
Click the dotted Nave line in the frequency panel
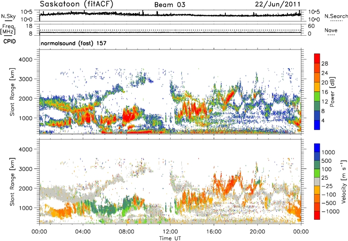[170, 30]
